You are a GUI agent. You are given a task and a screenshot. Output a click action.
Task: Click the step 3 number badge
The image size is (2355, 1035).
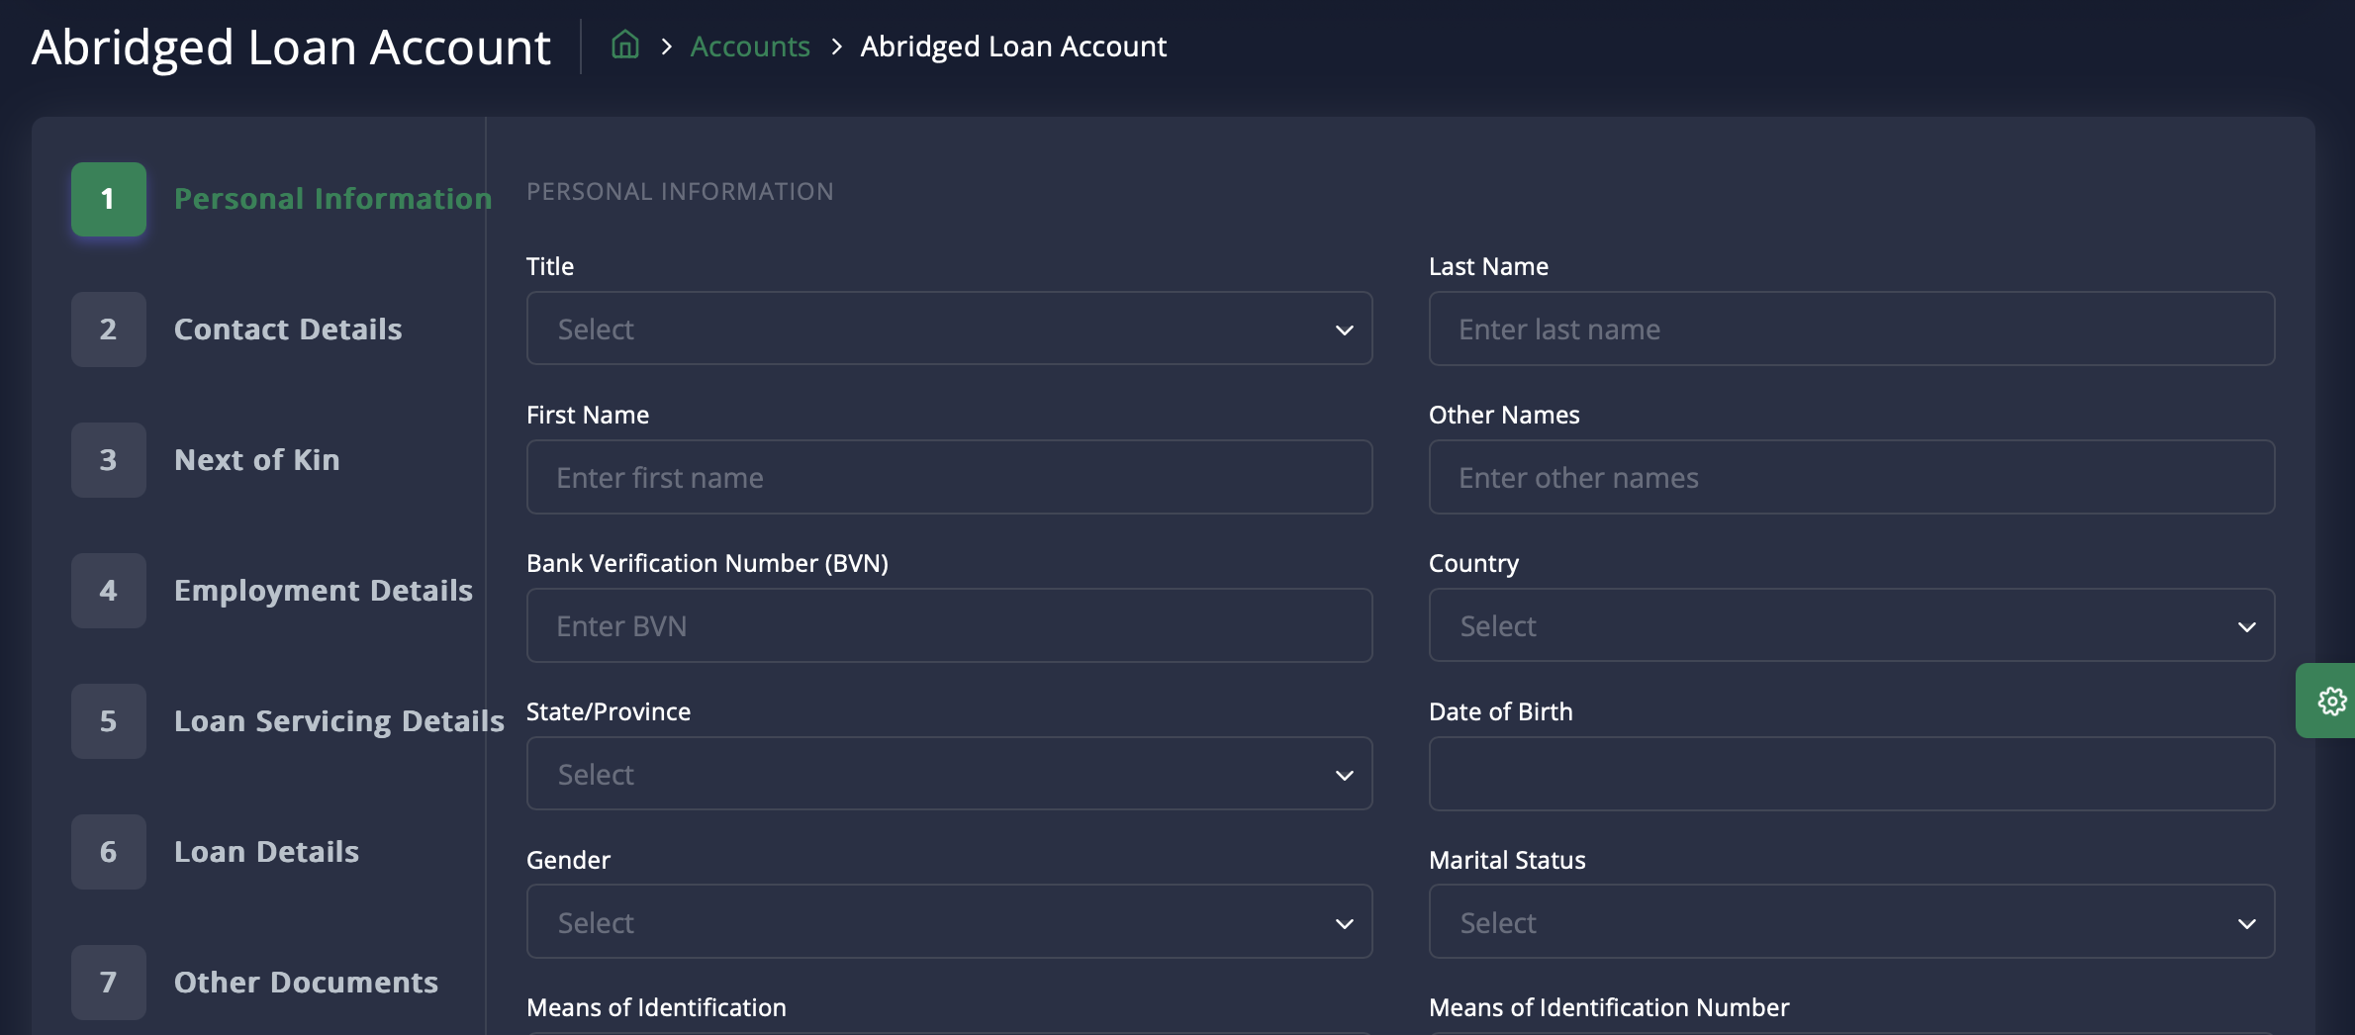109,460
